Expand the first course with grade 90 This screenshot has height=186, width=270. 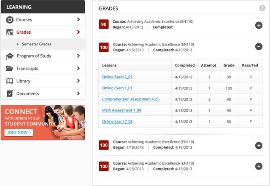259,25
